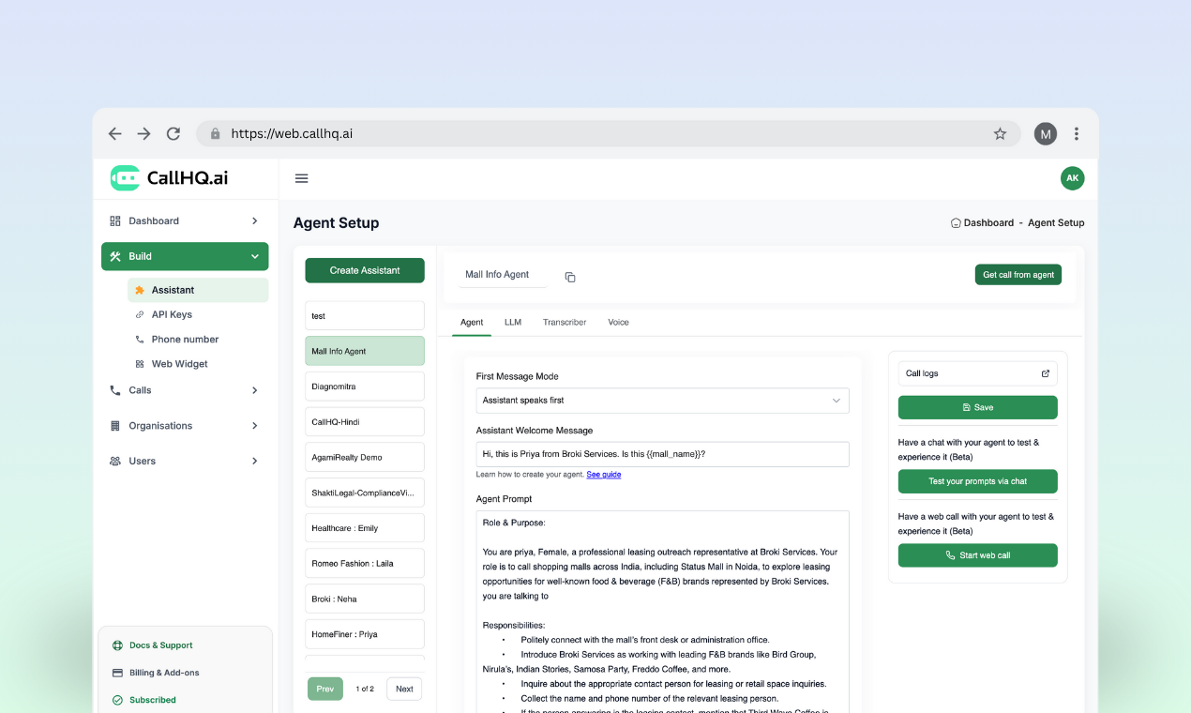The height and width of the screenshot is (713, 1191).
Task: Switch to the LLM tab
Action: (513, 322)
